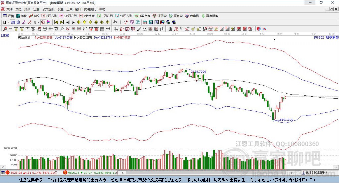339x183 pixels.
Task: Click the inner document restore button
Action: point(331,9)
